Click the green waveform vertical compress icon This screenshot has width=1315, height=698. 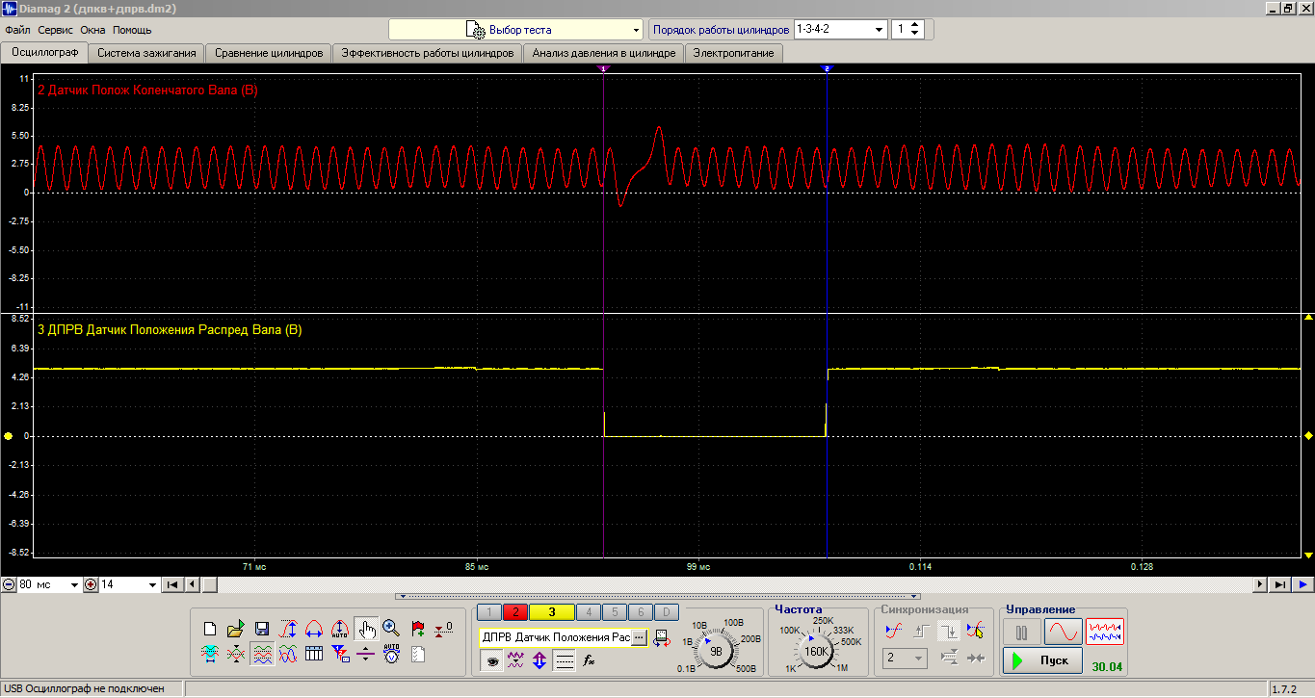point(236,655)
